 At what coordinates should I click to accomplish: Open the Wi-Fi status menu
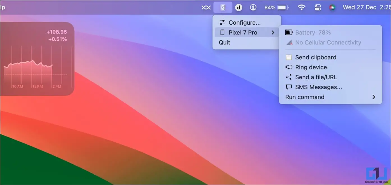[302, 8]
